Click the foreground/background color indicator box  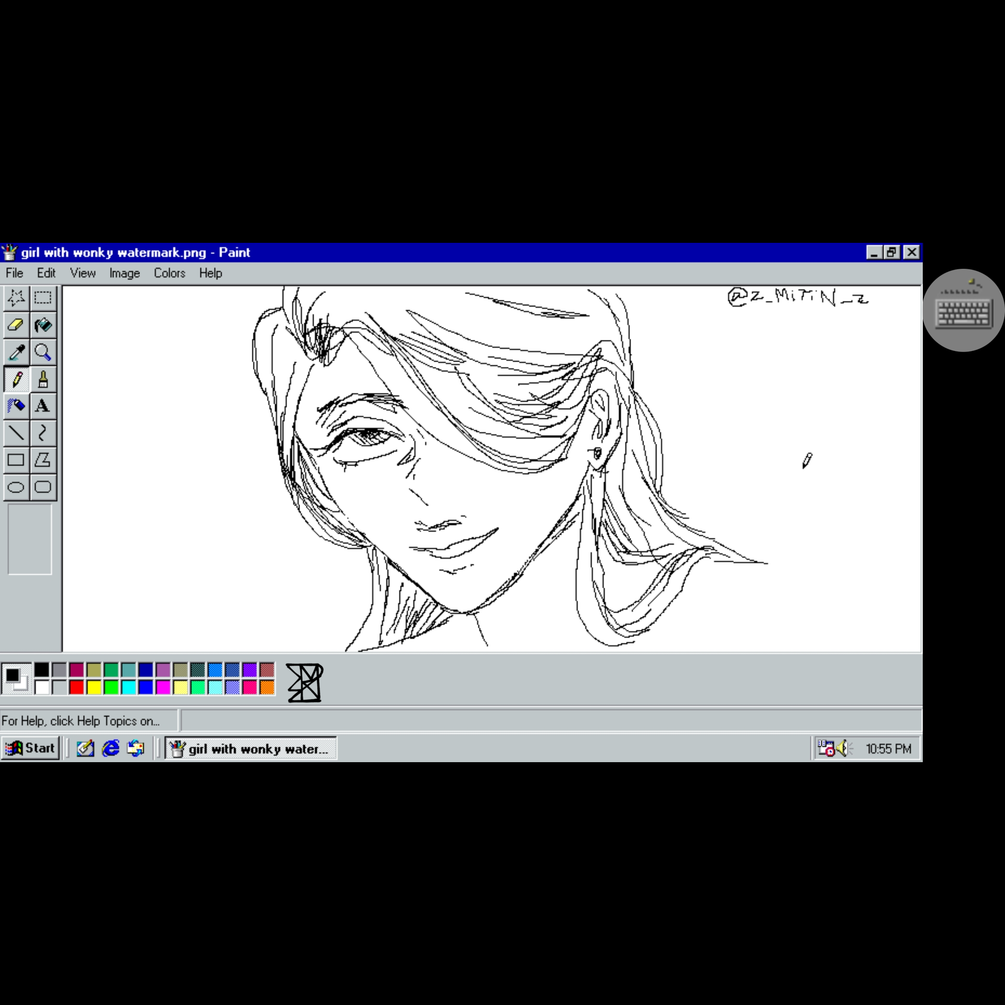(x=16, y=679)
